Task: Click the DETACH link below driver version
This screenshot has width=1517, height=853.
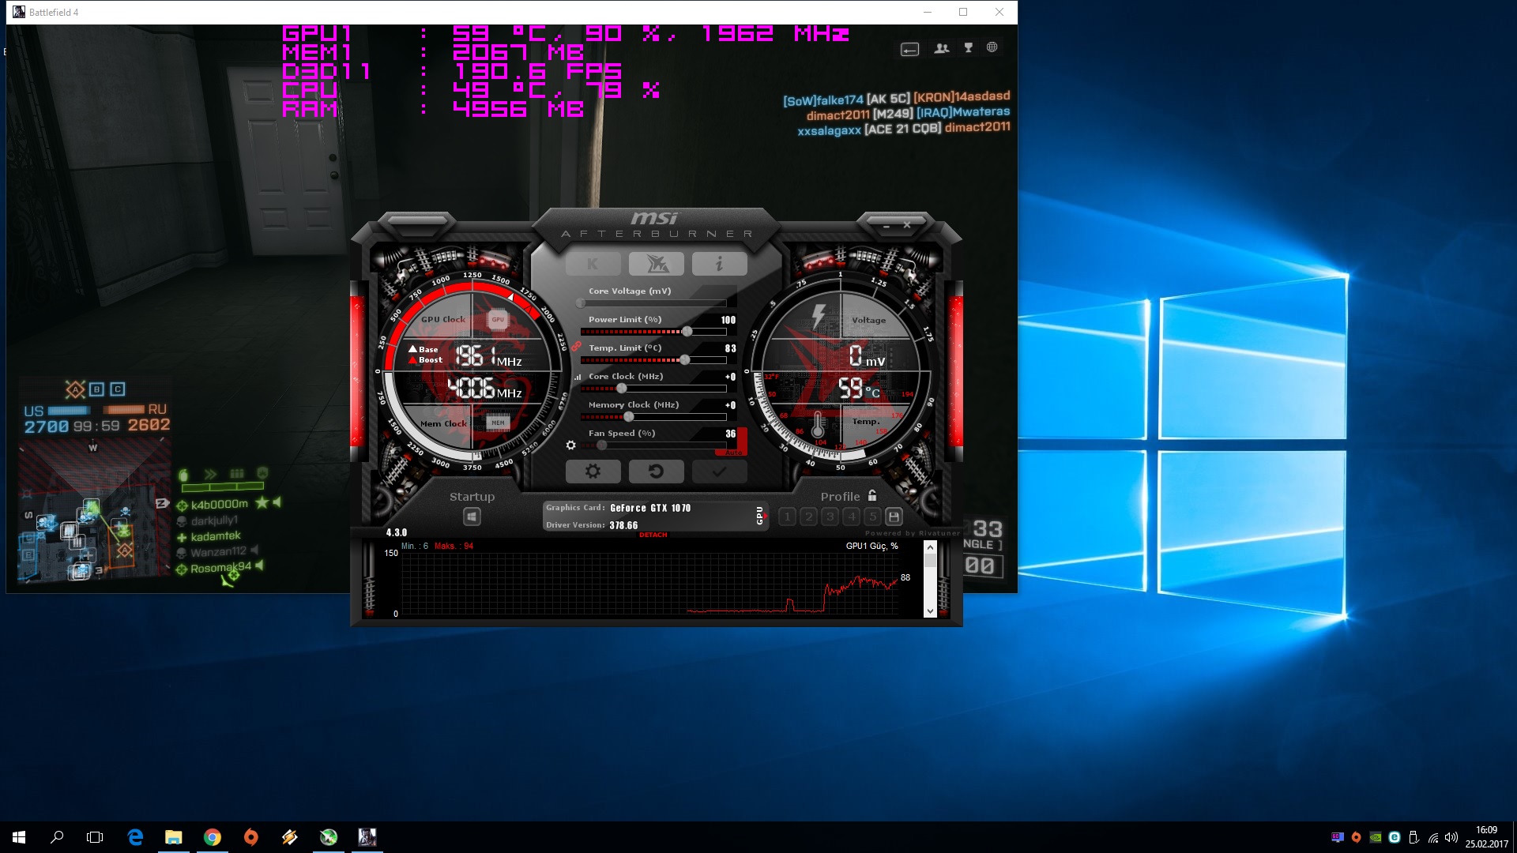Action: [653, 535]
